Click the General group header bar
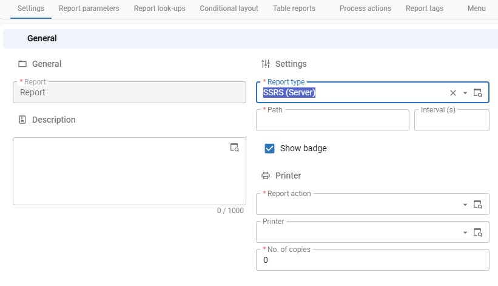The image size is (498, 286). click(251, 39)
